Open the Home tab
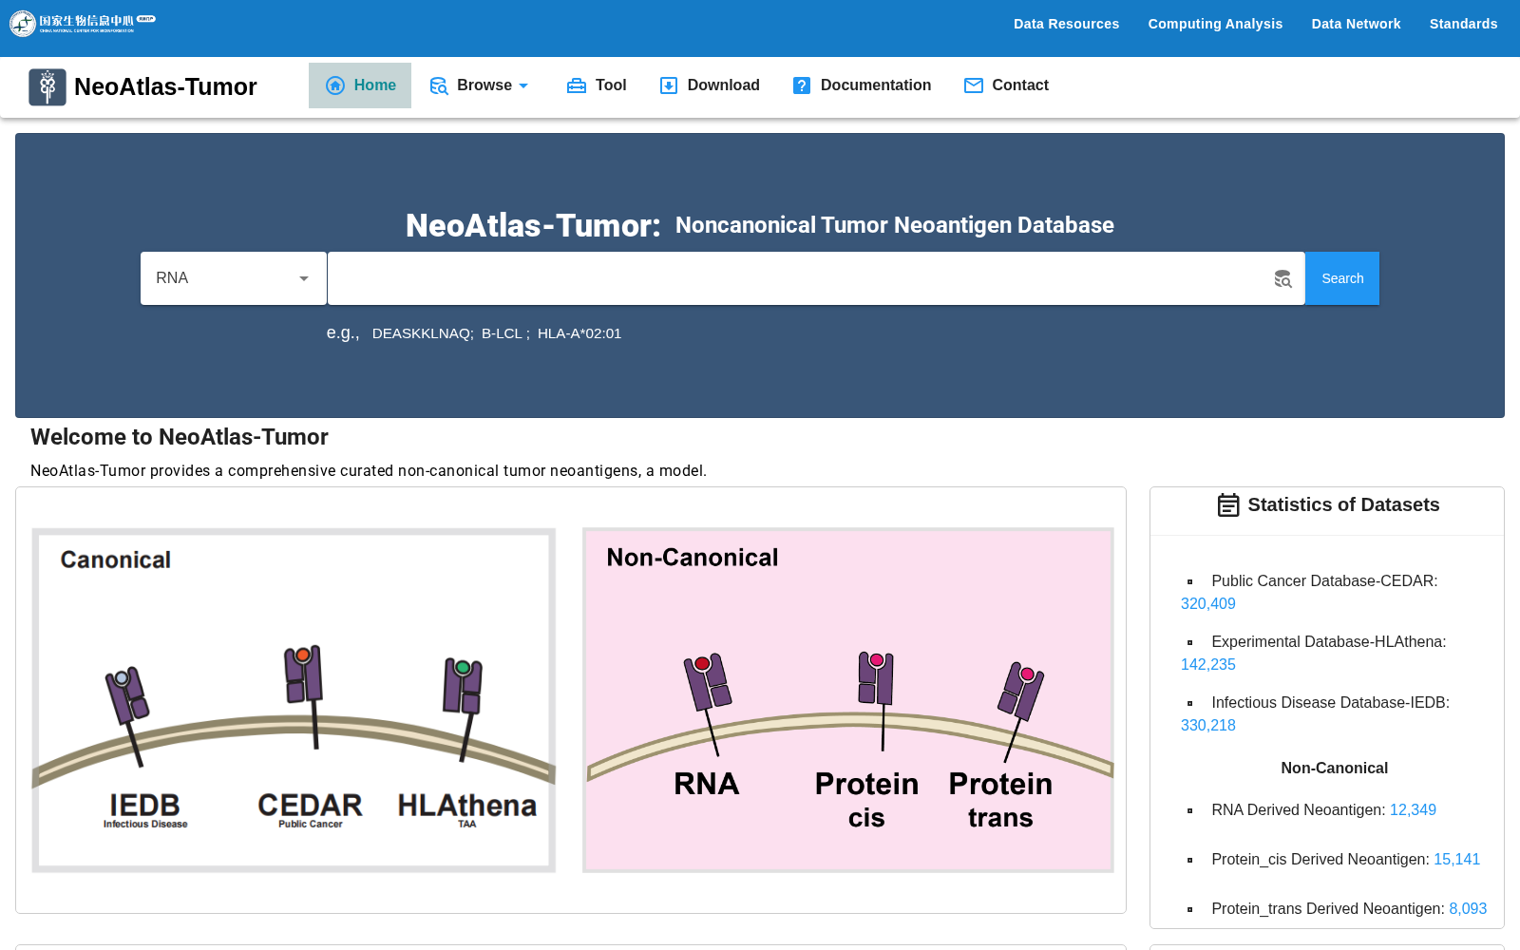The image size is (1520, 950). pos(360,85)
